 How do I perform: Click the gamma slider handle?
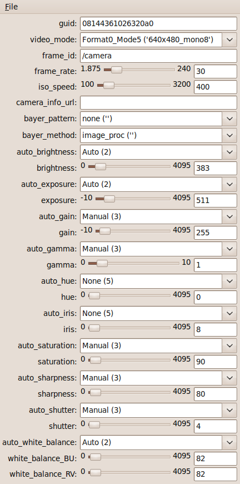(102, 263)
